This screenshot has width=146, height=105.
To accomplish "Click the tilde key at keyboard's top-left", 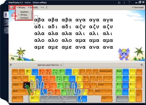I will click(15, 72).
